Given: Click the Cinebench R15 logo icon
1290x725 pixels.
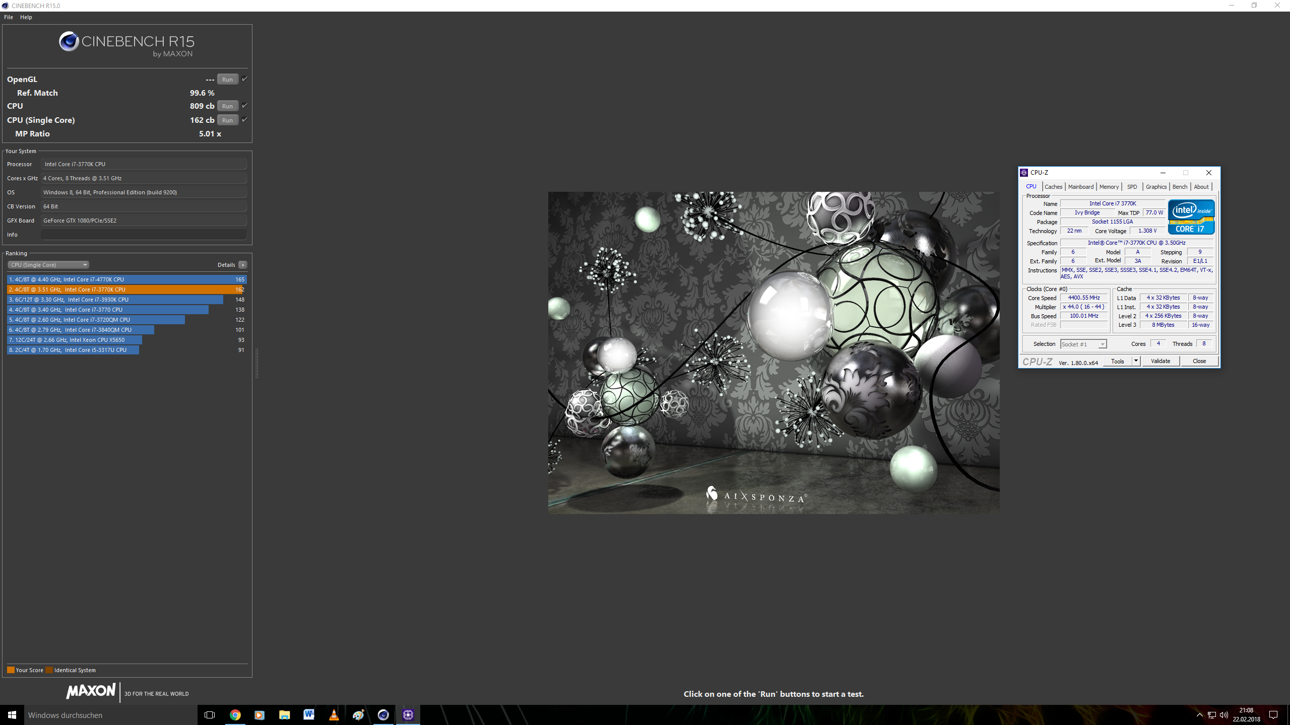Looking at the screenshot, I should click(x=69, y=41).
